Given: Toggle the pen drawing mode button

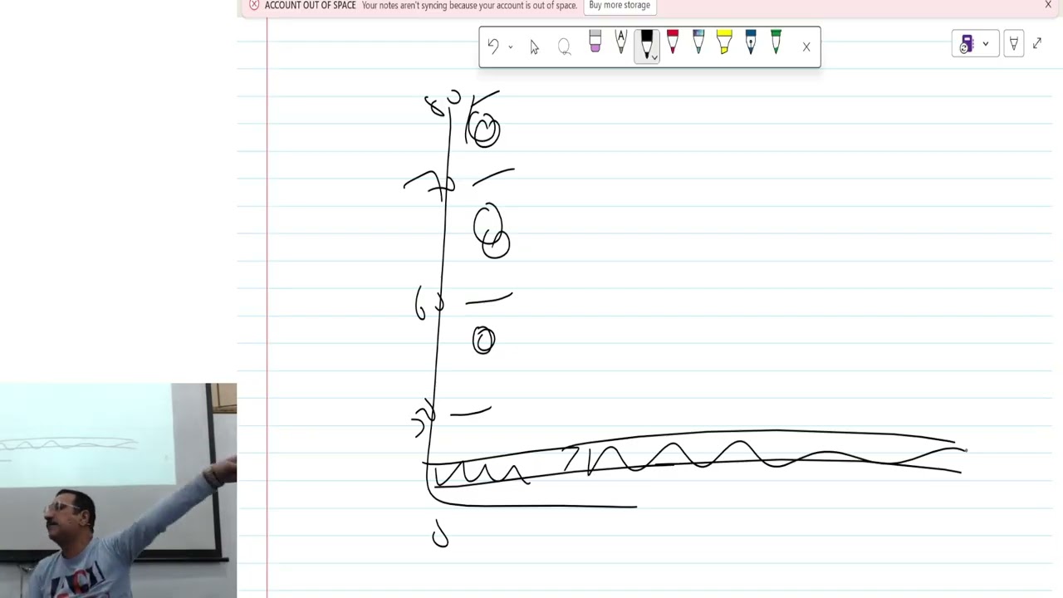Looking at the screenshot, I should [x=1013, y=44].
